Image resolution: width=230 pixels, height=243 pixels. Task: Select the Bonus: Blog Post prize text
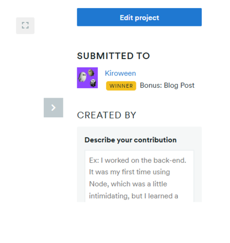click(x=167, y=85)
